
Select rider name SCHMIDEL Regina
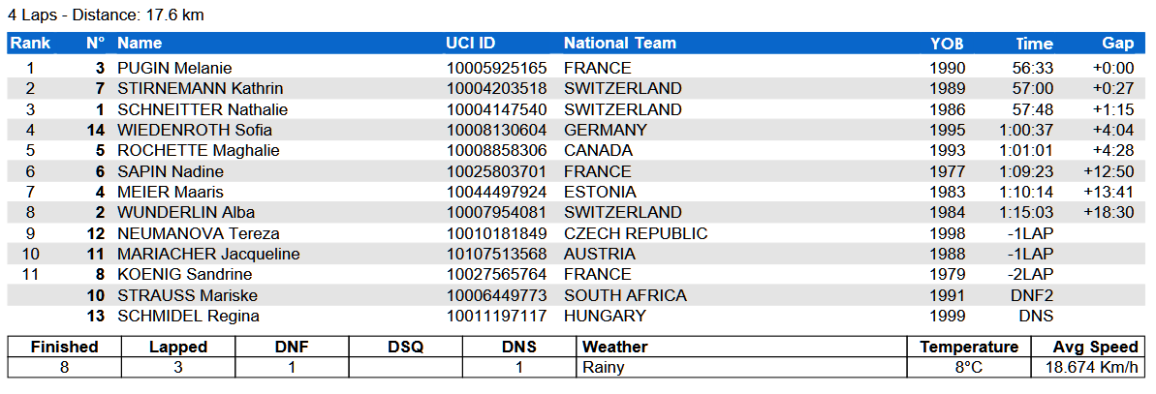point(188,316)
